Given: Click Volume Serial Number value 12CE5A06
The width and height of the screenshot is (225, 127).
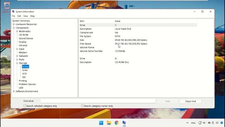Looking at the screenshot, I should coord(120,51).
